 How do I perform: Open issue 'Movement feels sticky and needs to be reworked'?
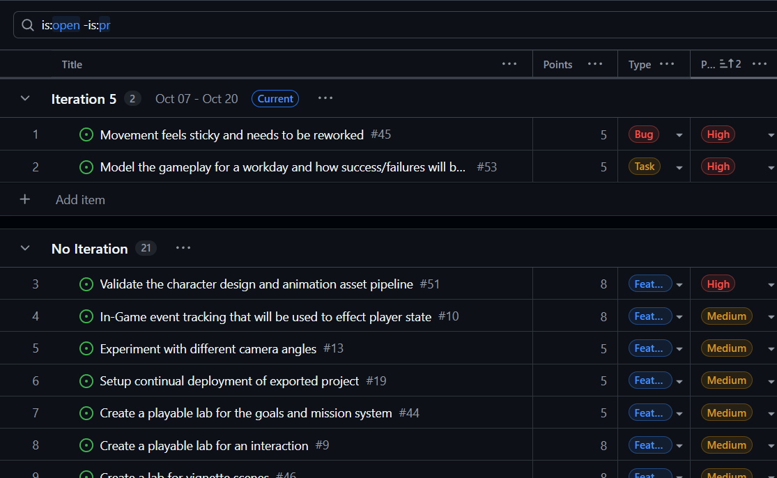click(x=231, y=134)
